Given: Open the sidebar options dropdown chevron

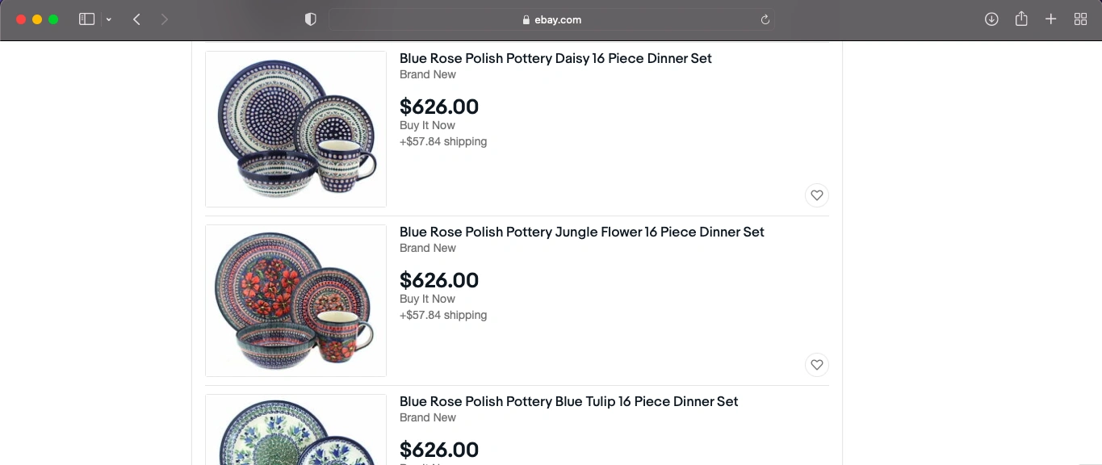Looking at the screenshot, I should click(x=108, y=19).
